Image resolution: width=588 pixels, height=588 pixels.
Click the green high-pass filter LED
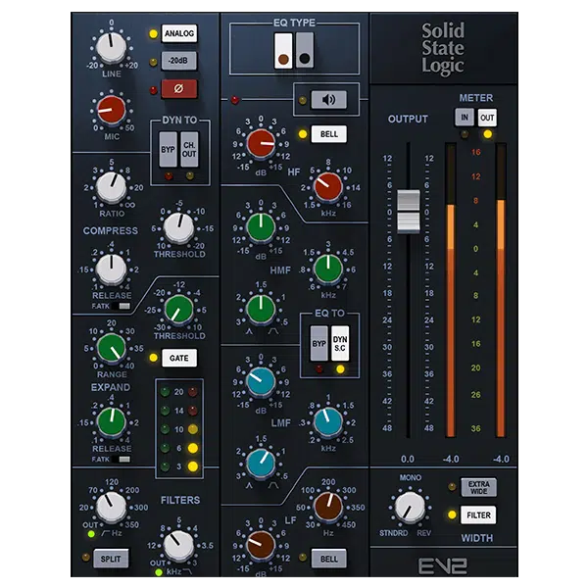pyautogui.click(x=91, y=534)
